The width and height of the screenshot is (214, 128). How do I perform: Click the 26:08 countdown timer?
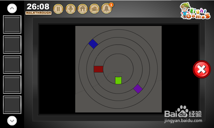point(38,7)
